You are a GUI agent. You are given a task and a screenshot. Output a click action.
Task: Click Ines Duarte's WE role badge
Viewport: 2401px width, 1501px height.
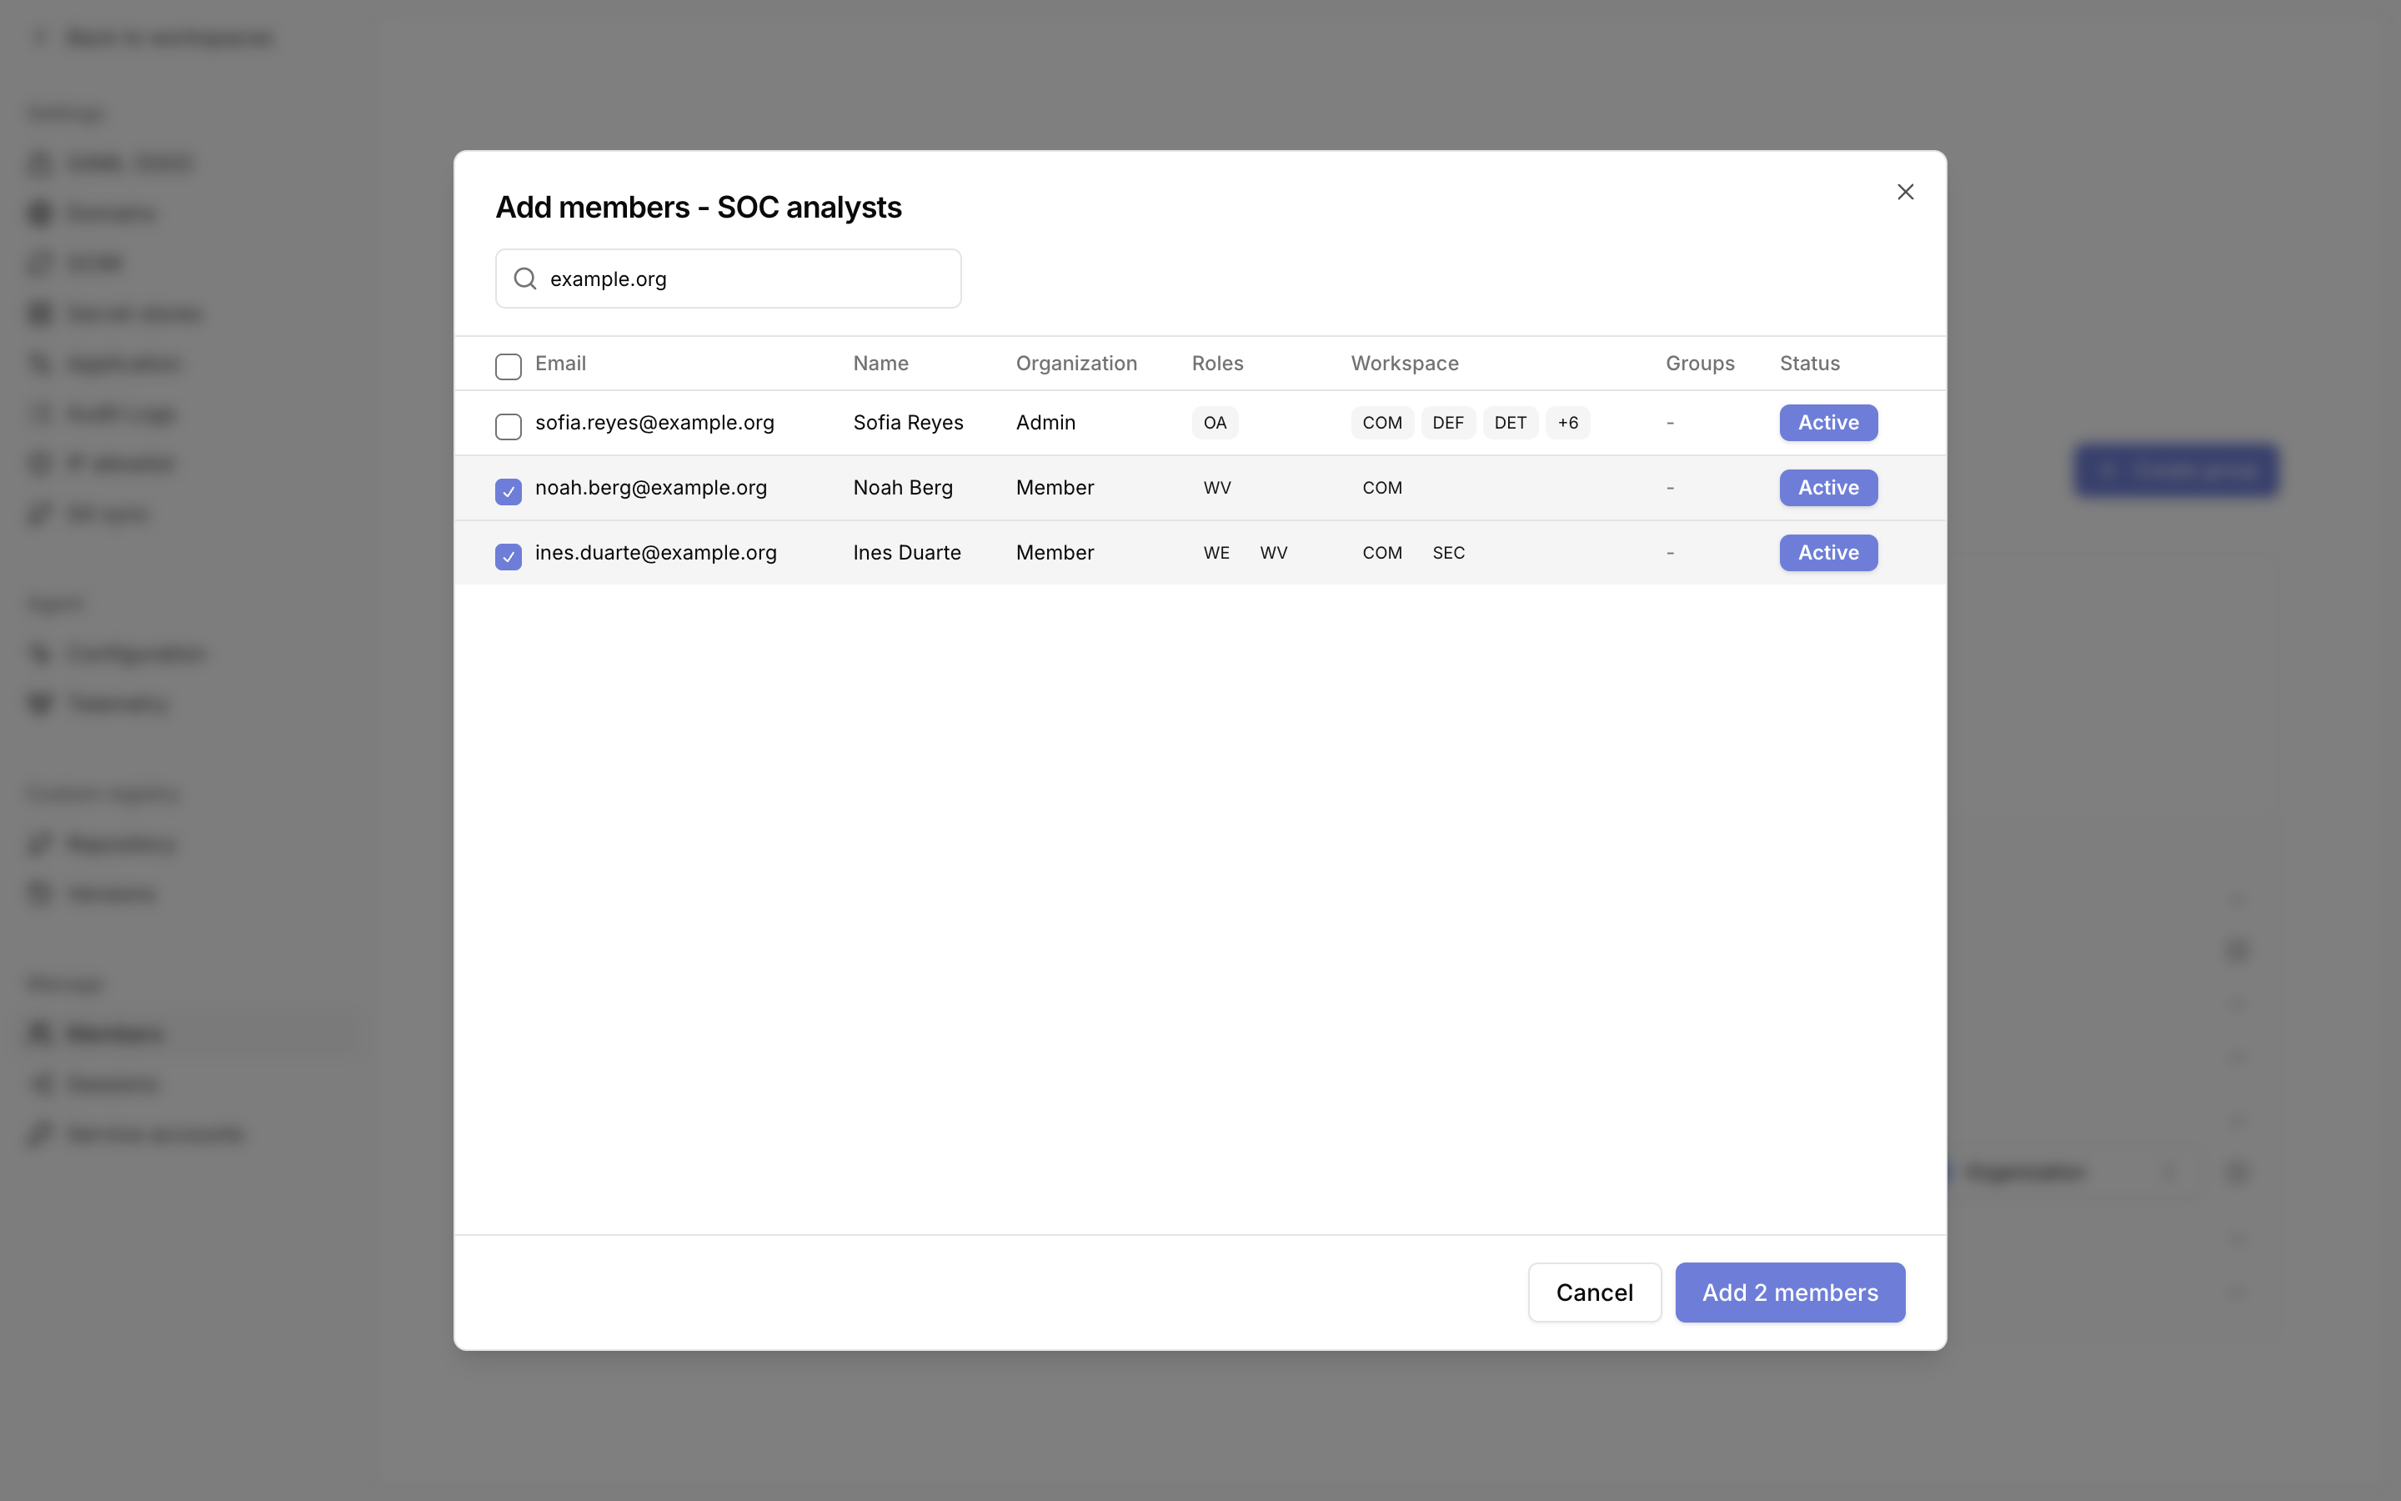(x=1216, y=553)
